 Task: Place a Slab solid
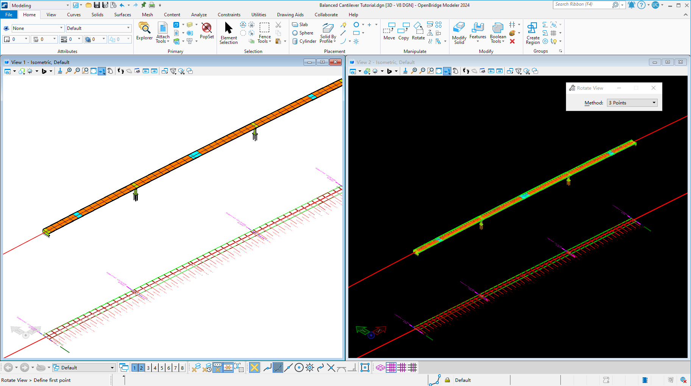pyautogui.click(x=300, y=24)
